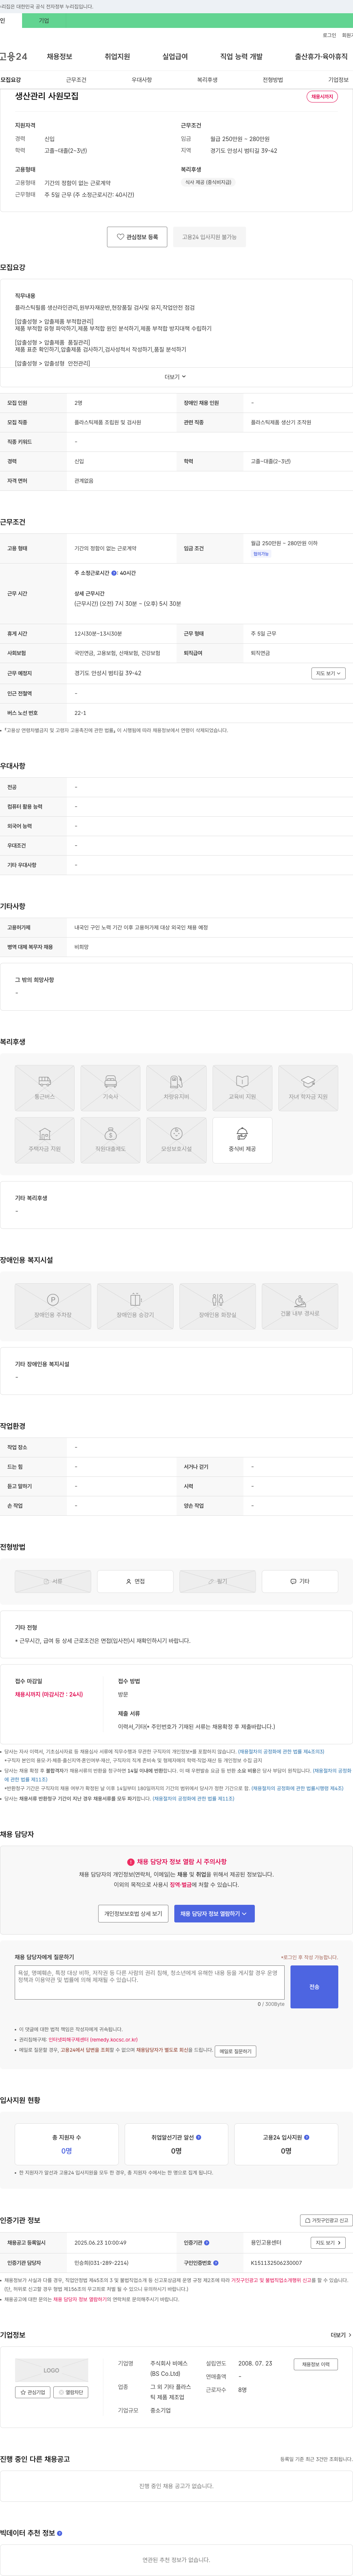Open the 취업지원 menu
This screenshot has width=353, height=2576.
(x=117, y=57)
